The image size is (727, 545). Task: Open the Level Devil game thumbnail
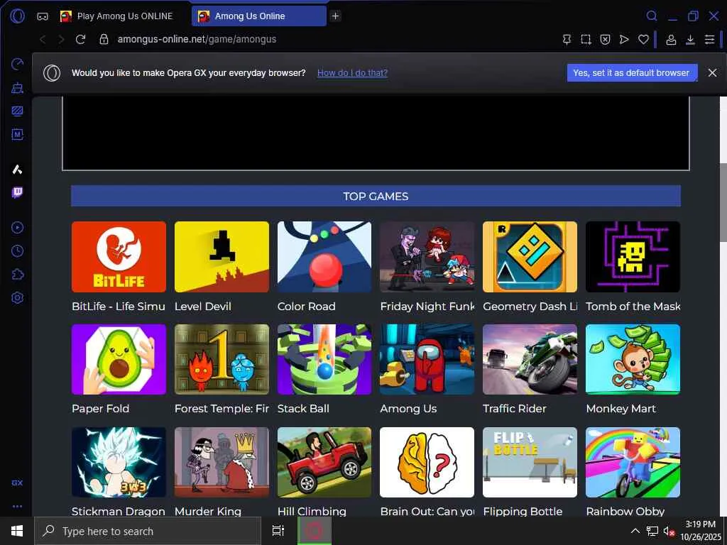tap(222, 257)
